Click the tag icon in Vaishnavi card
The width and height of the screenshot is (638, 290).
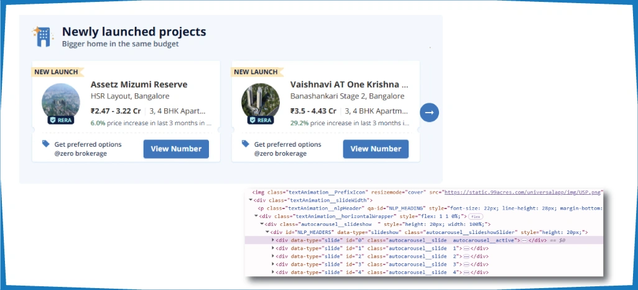point(246,144)
